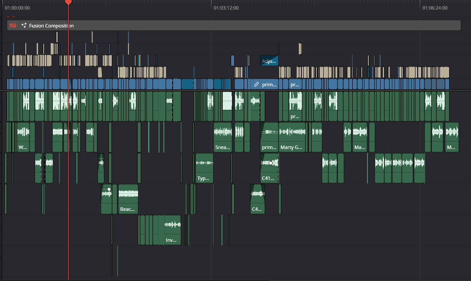471x281 pixels.
Task: Click the link icon on the prim... video clip
Action: point(256,85)
